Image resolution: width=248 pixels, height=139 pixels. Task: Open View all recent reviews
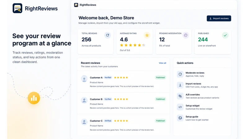pyautogui.click(x=162, y=63)
